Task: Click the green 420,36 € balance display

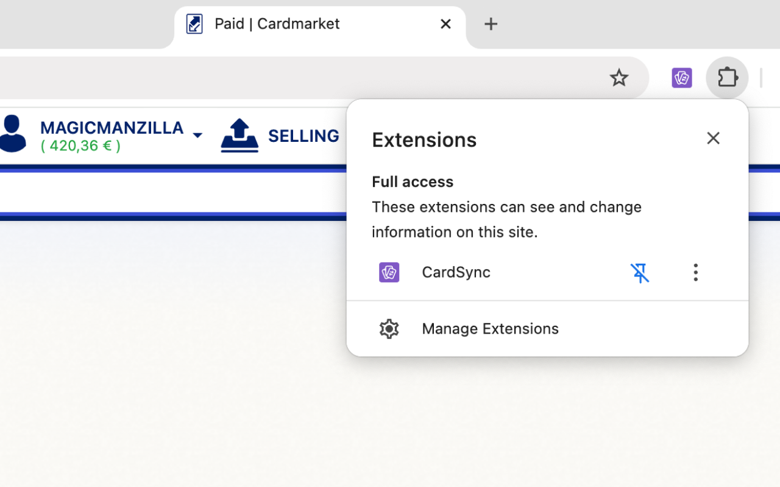Action: (x=80, y=145)
